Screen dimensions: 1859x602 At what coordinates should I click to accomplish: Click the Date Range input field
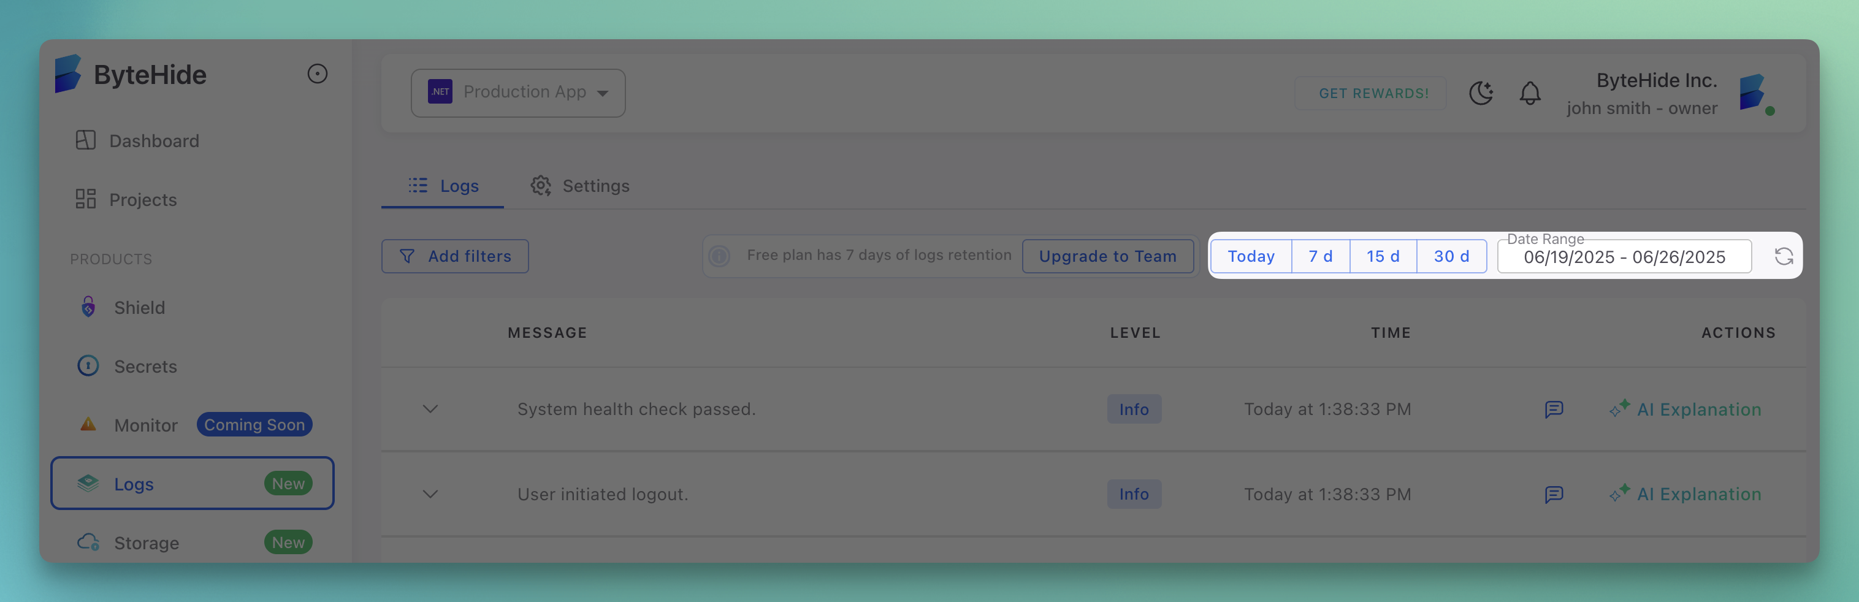coord(1624,257)
